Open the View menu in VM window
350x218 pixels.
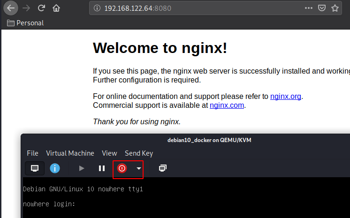click(x=109, y=153)
